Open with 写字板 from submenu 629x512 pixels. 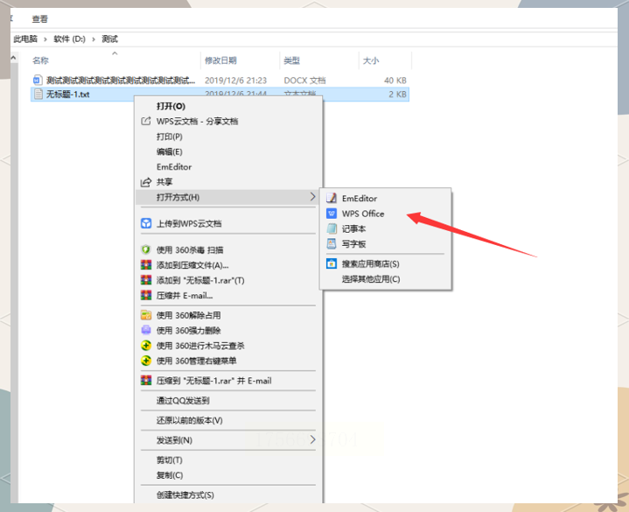[353, 244]
